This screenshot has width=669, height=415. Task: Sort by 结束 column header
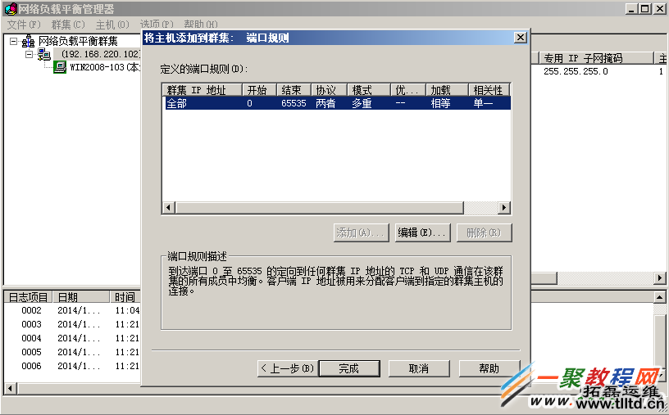(294, 90)
